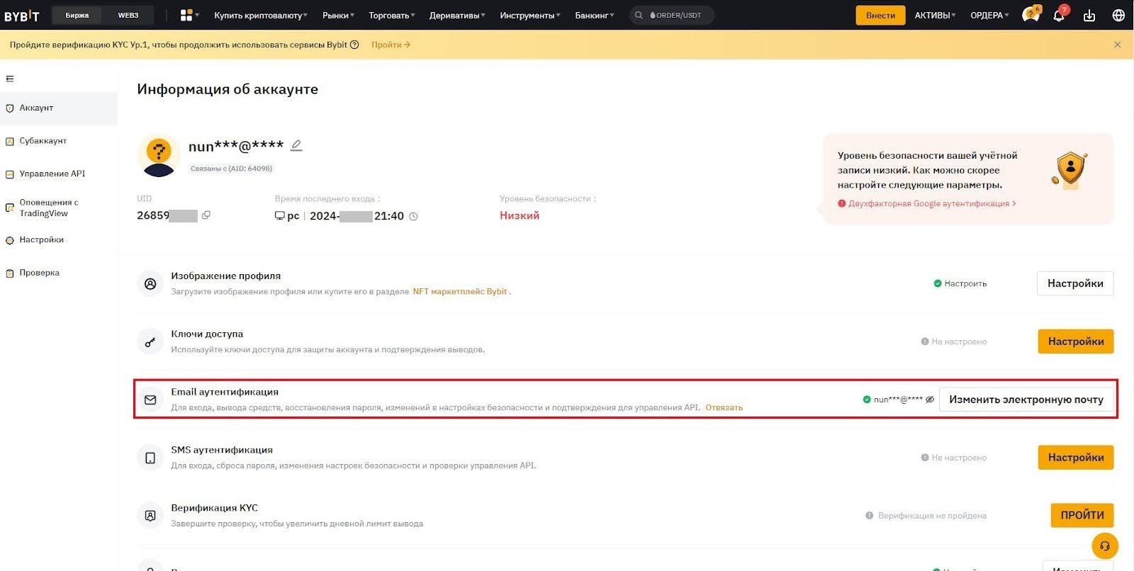The width and height of the screenshot is (1134, 571).
Task: Expand the АКТИВЫ dropdown
Action: click(x=935, y=15)
